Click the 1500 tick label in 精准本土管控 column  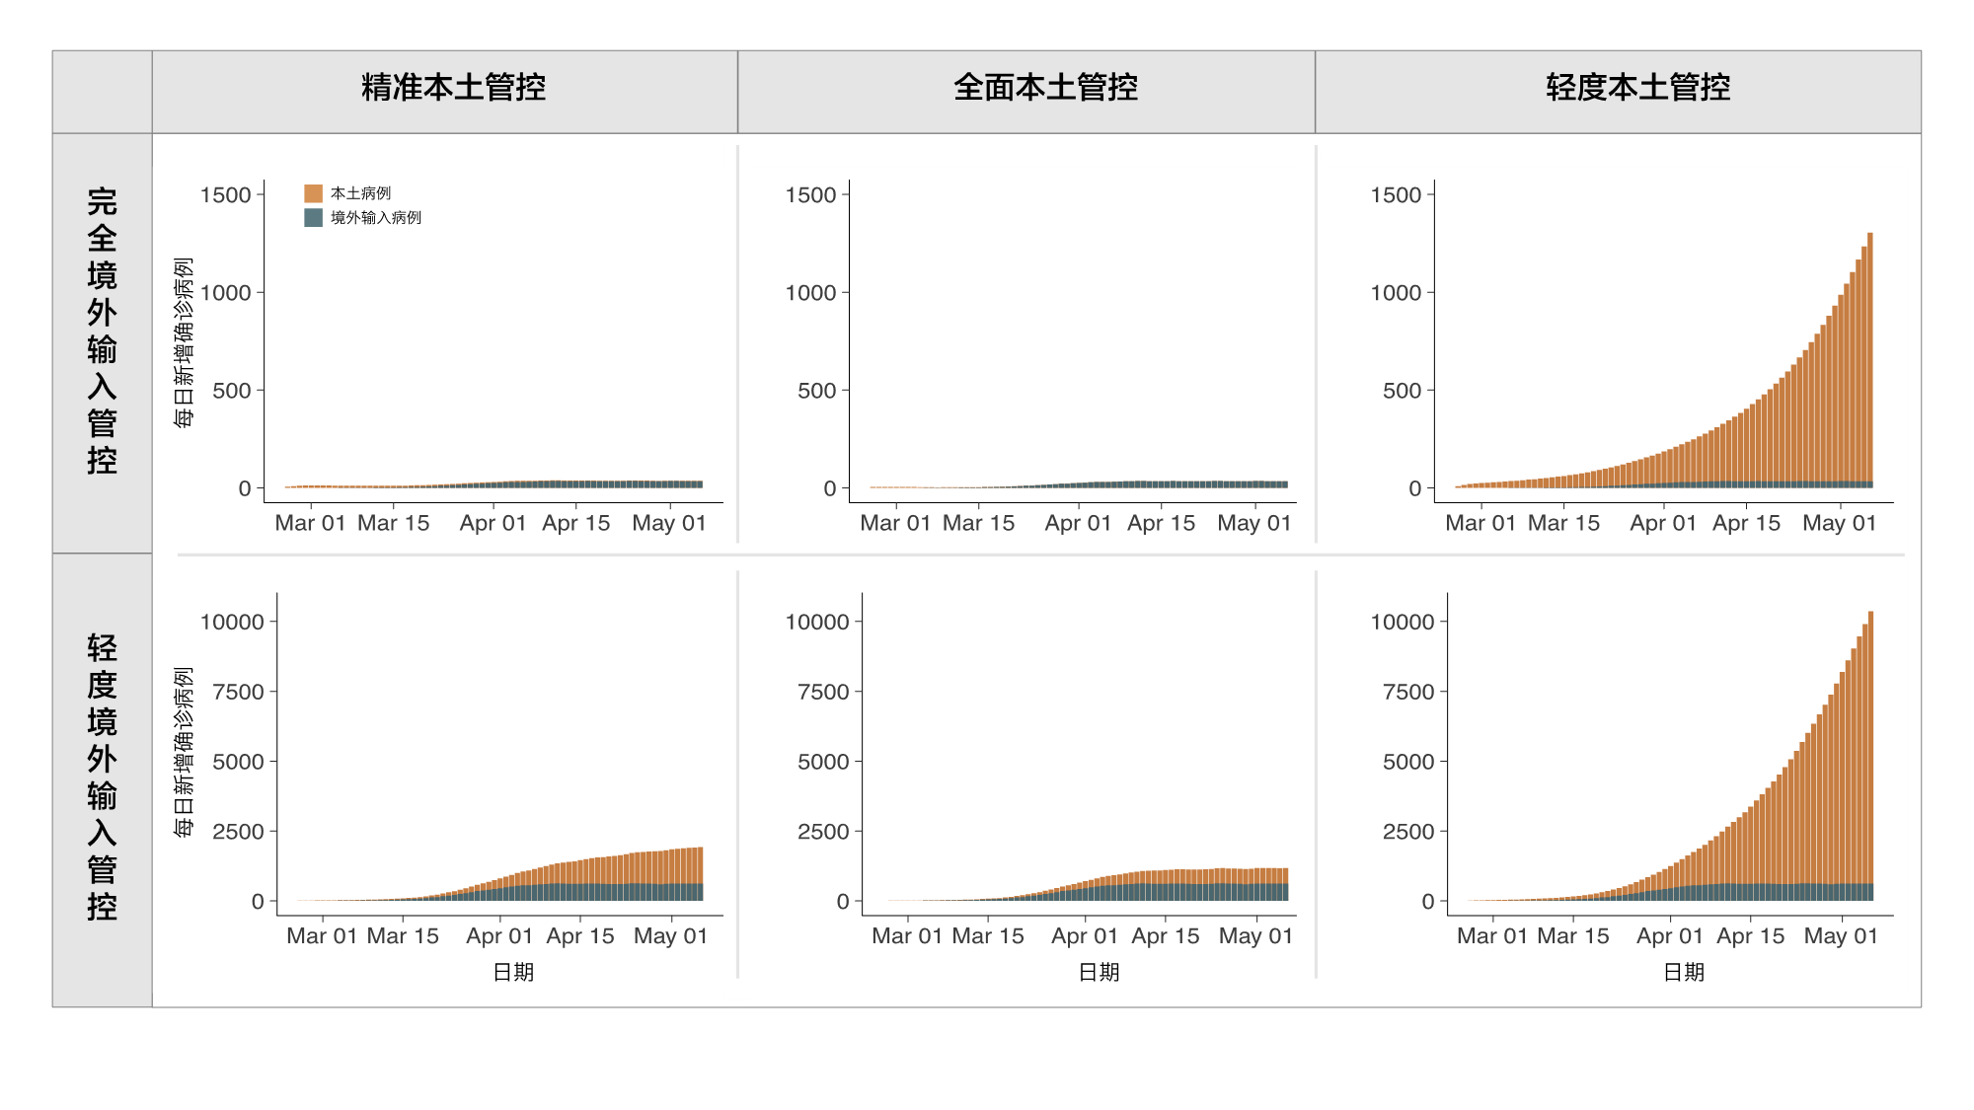click(225, 195)
